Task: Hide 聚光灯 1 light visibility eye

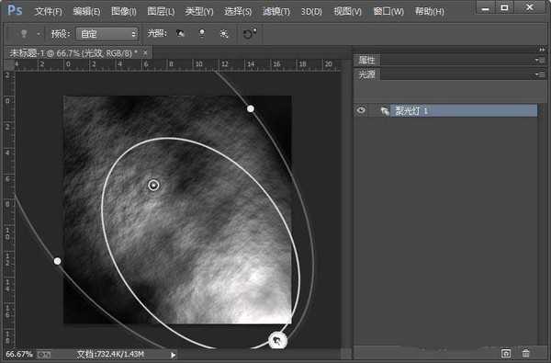Action: (361, 110)
